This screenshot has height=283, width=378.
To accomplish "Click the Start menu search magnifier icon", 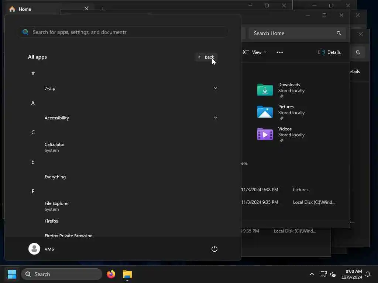I will click(25, 32).
